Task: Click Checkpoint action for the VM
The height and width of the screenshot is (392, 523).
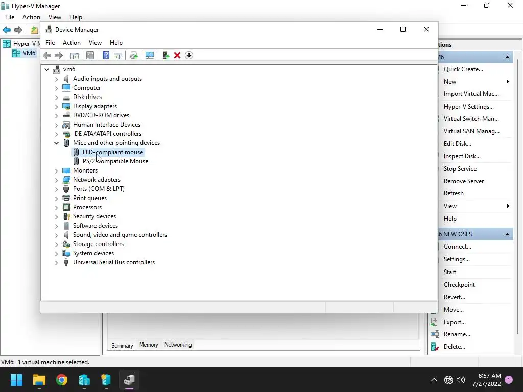Action: tap(459, 285)
